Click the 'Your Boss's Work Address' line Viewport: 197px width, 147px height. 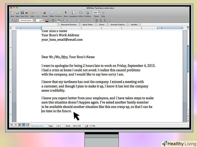(60, 35)
